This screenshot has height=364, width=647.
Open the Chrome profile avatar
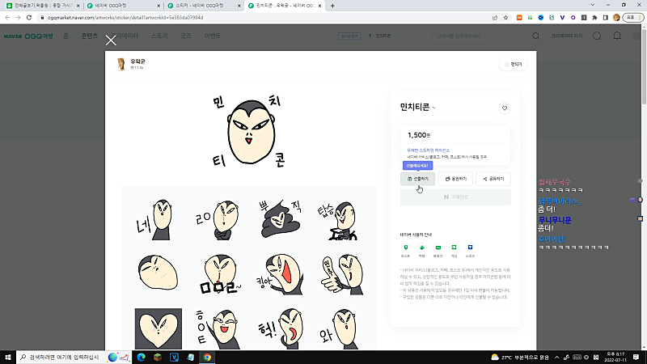[616, 18]
